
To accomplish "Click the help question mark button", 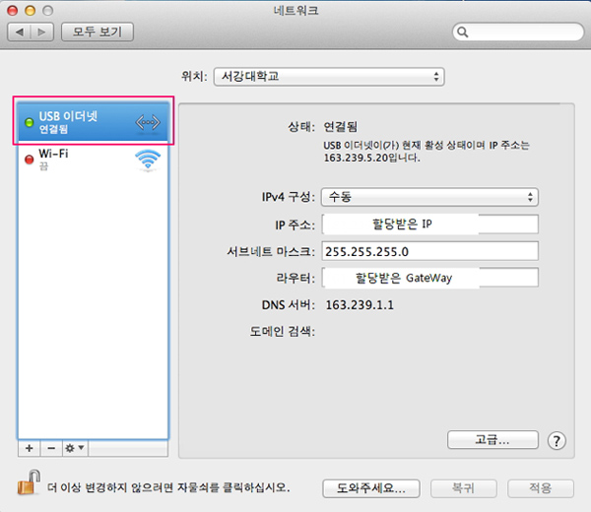I will click(x=557, y=440).
